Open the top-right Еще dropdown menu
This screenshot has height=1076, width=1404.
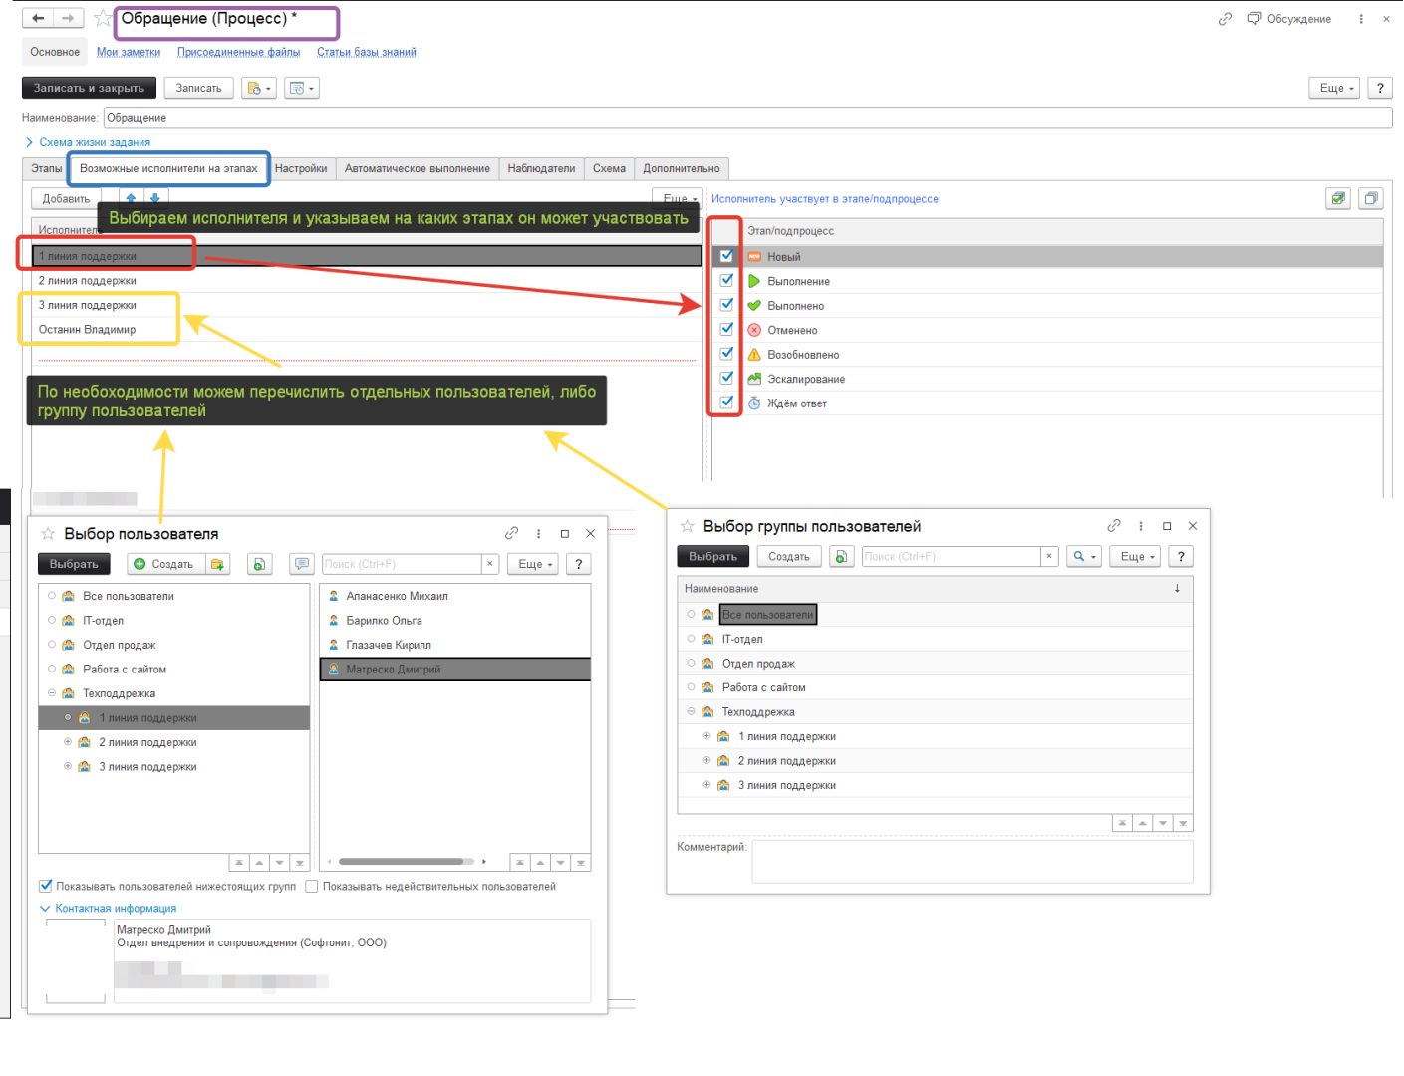1333,88
